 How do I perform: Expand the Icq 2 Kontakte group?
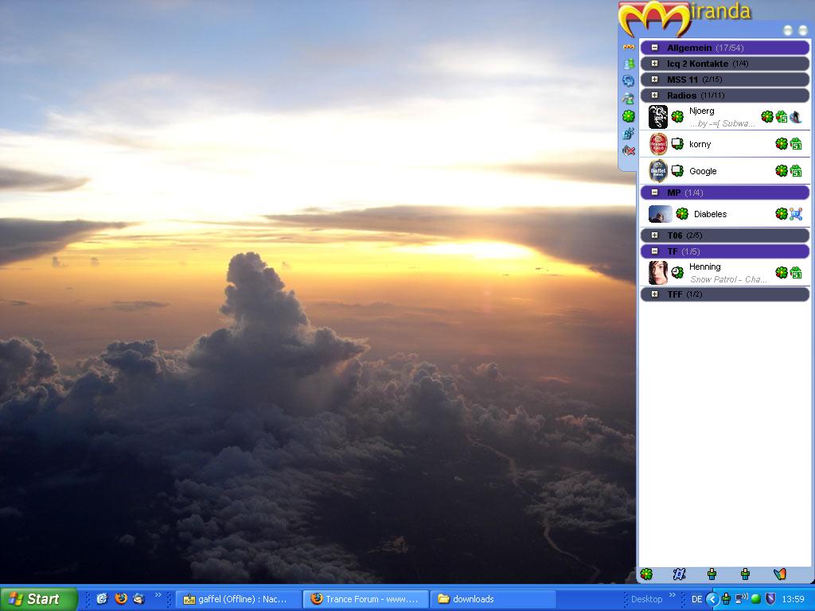654,64
